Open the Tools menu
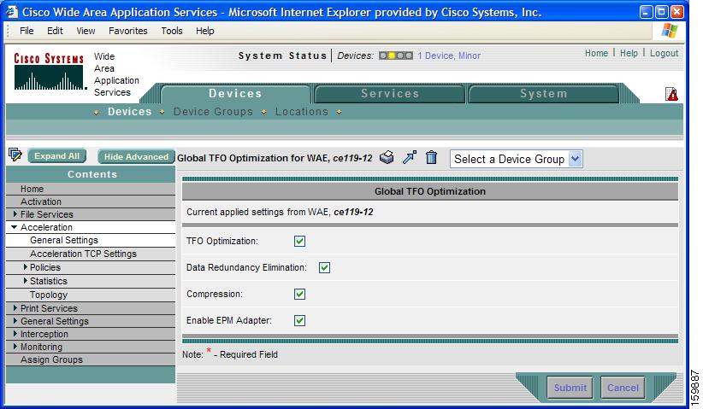 [x=172, y=31]
